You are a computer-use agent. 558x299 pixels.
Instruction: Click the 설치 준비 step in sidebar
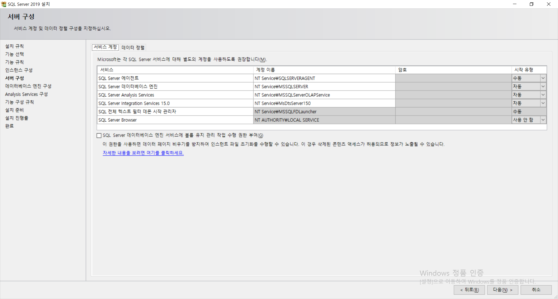pyautogui.click(x=15, y=110)
